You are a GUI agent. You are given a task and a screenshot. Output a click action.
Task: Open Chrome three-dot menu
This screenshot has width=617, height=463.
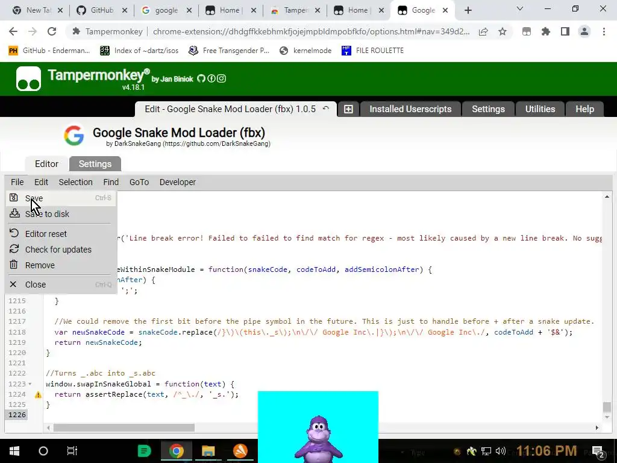604,31
